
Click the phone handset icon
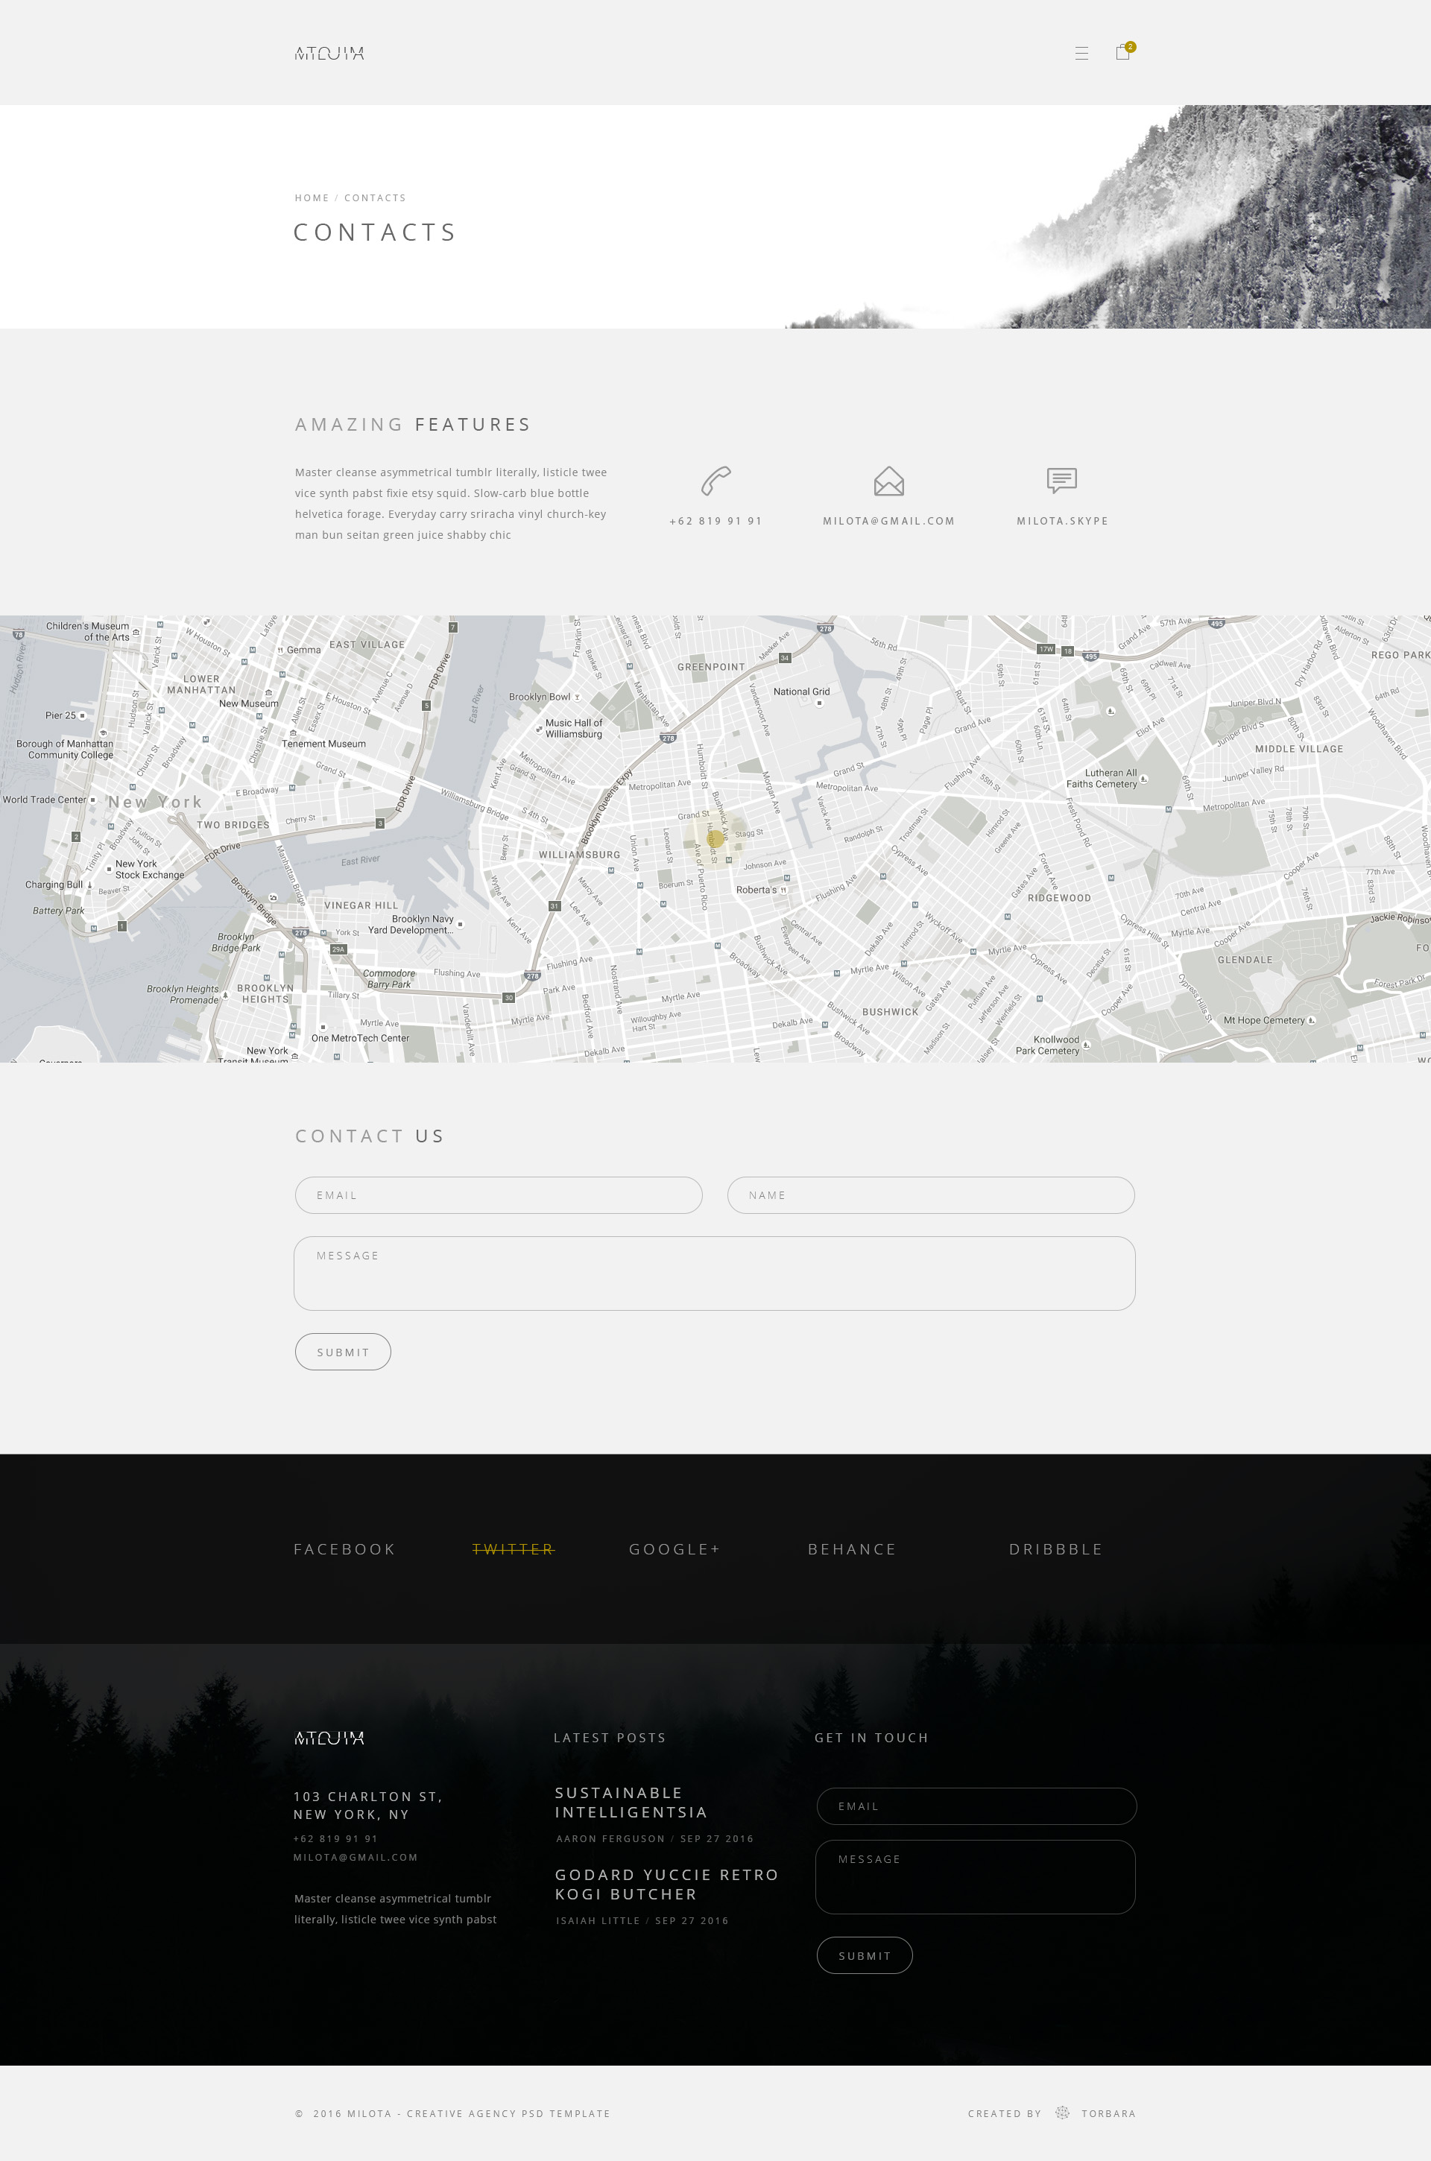pyautogui.click(x=715, y=480)
